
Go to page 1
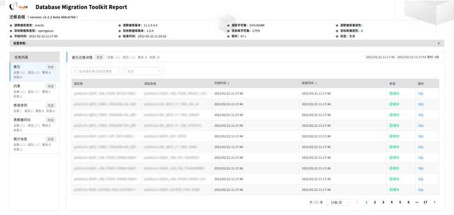coord(366,202)
